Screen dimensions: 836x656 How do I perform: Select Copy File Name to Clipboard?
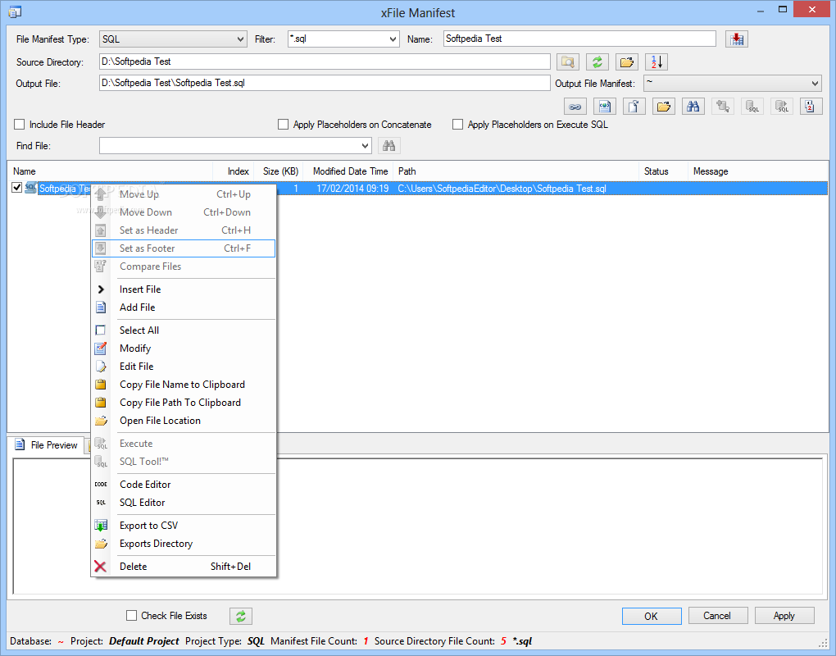point(184,385)
